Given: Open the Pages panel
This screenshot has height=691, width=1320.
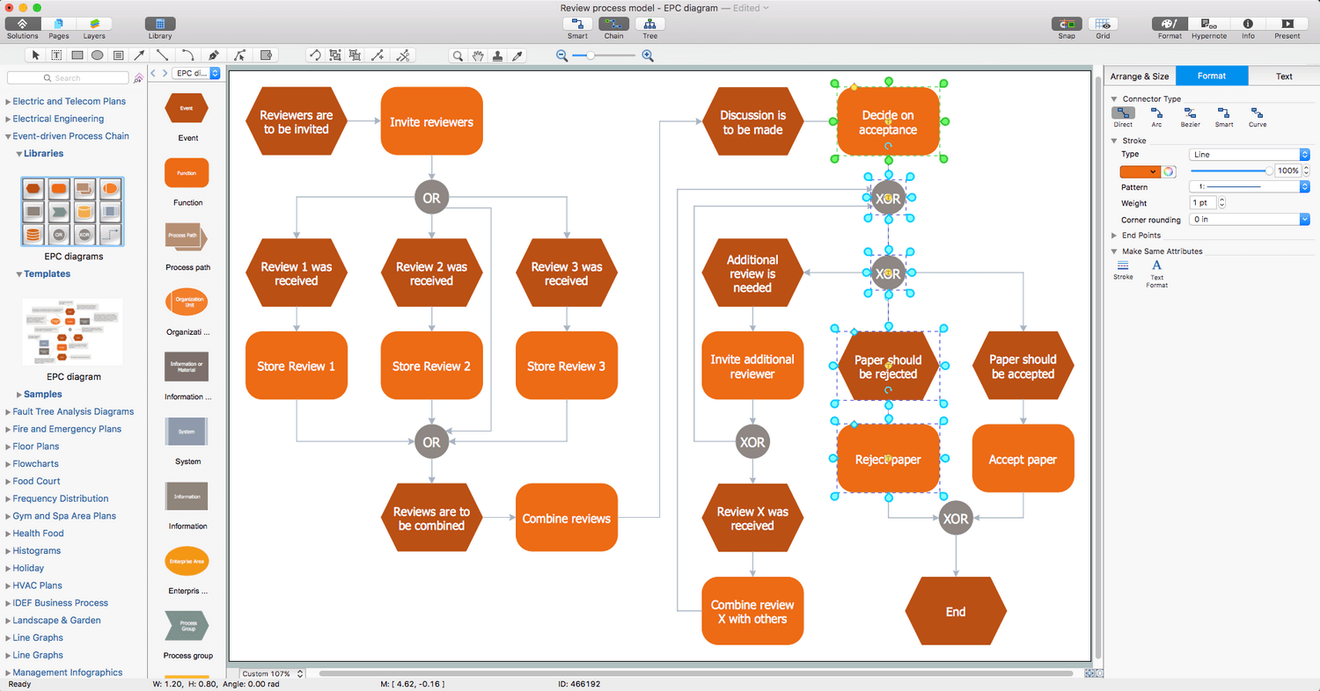Looking at the screenshot, I should point(59,28).
